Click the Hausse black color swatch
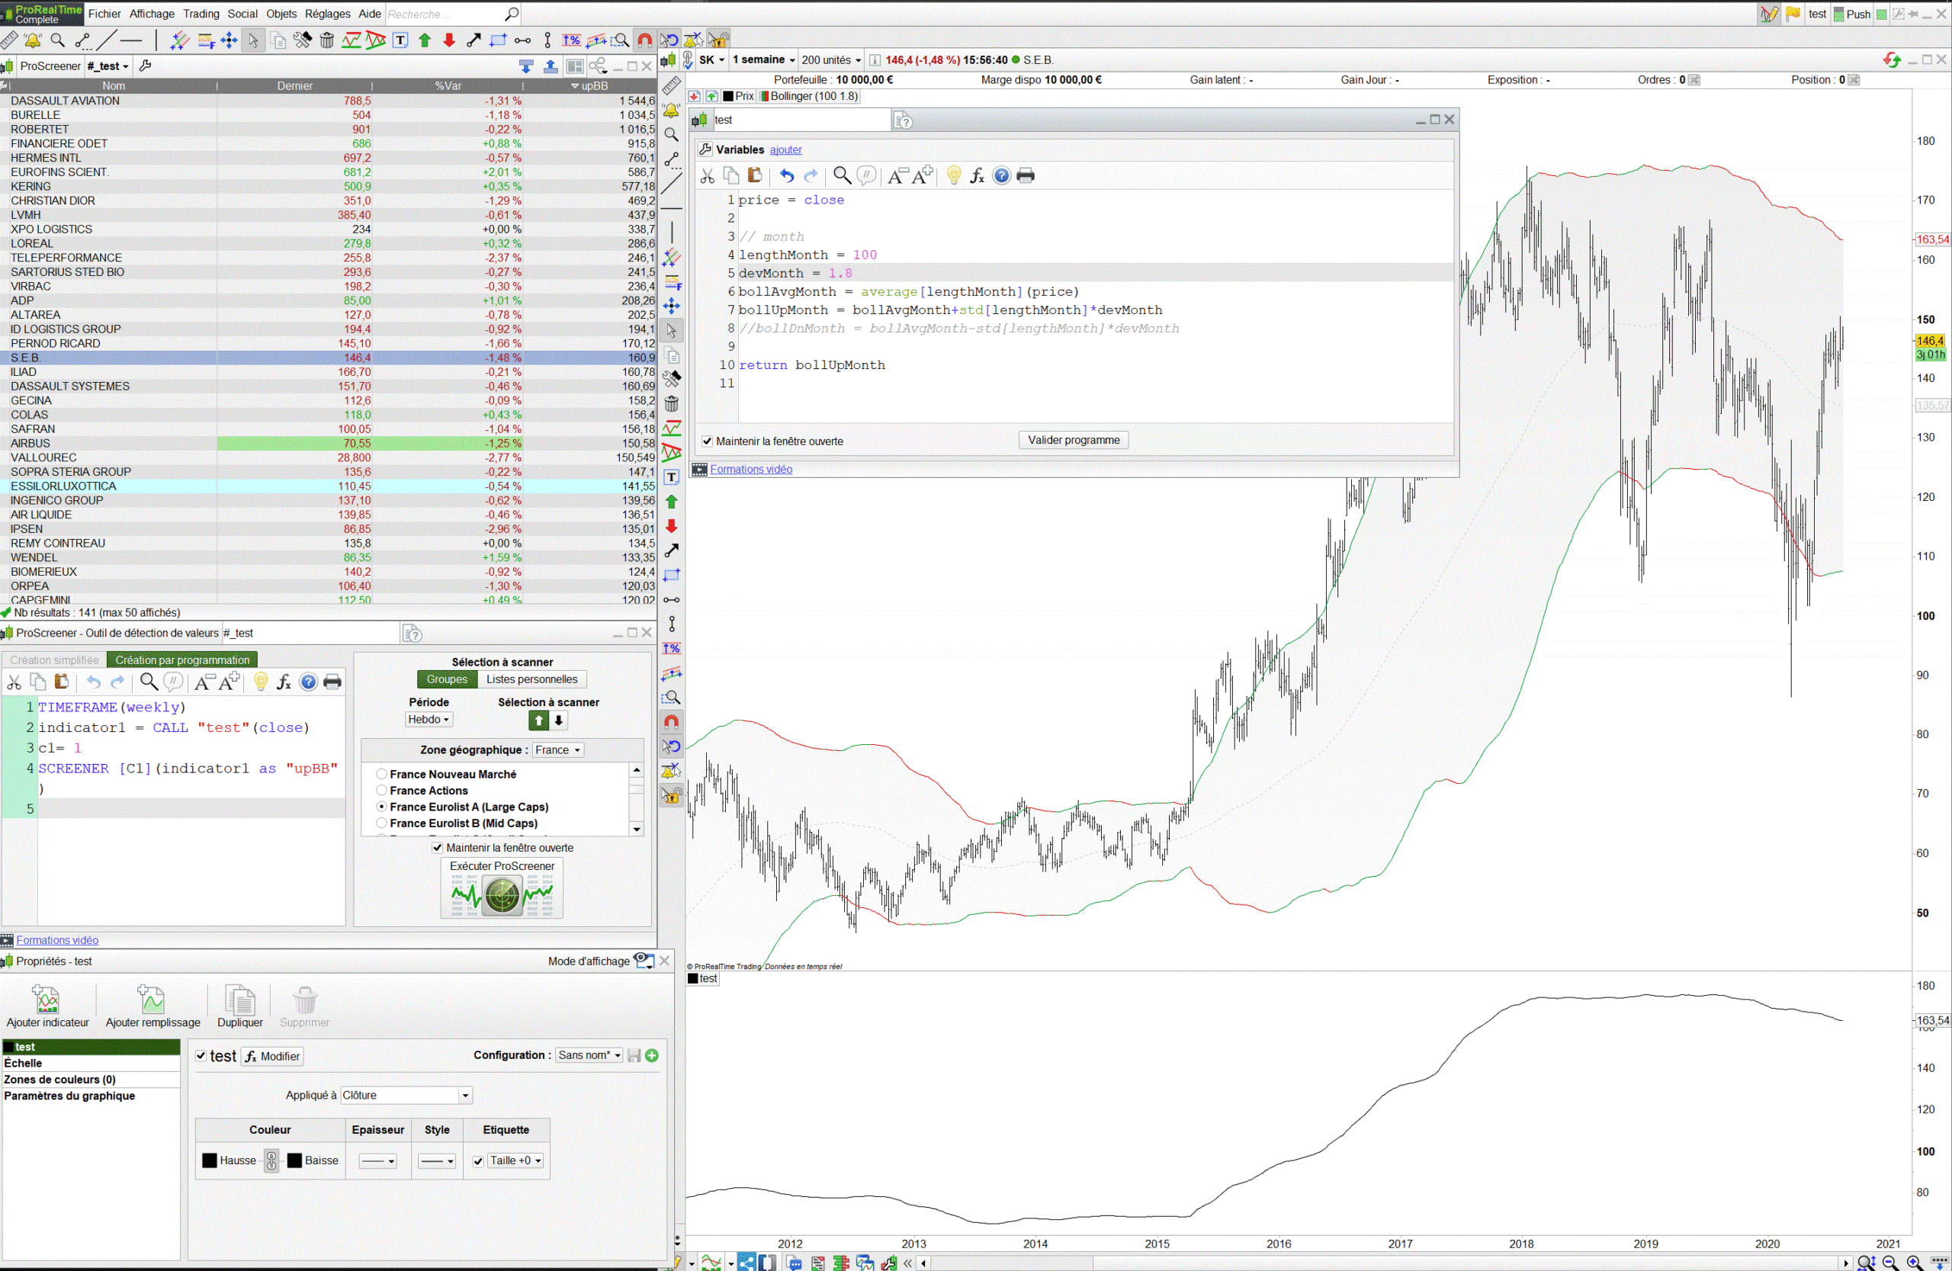The image size is (1952, 1271). click(210, 1161)
